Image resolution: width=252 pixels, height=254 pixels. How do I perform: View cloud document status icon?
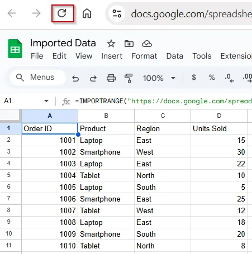147,44
